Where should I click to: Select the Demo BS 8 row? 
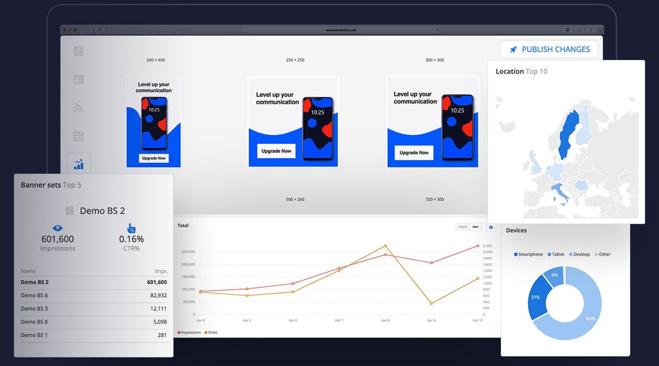[x=94, y=322]
